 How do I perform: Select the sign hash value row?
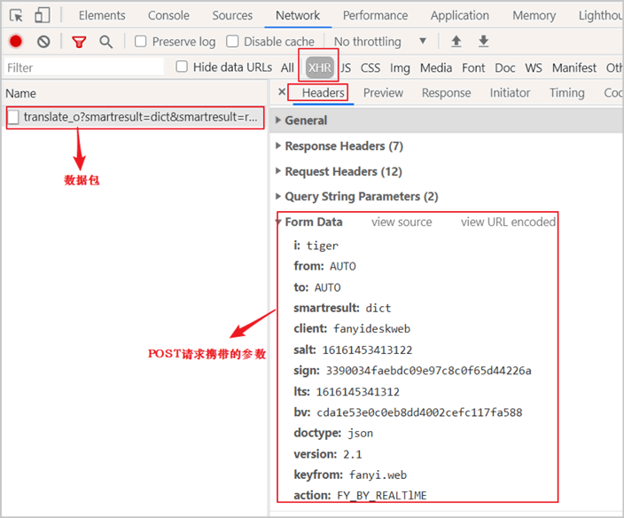click(412, 370)
